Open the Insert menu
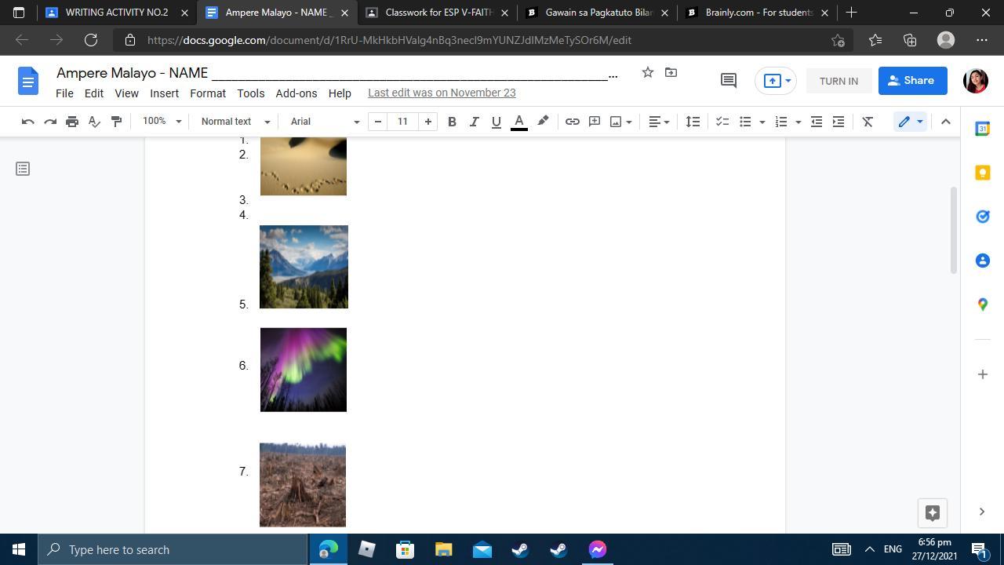 pyautogui.click(x=164, y=93)
